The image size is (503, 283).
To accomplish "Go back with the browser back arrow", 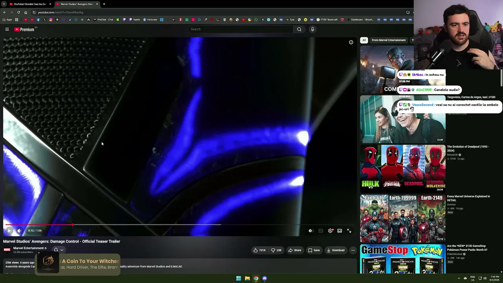I will (x=4, y=12).
